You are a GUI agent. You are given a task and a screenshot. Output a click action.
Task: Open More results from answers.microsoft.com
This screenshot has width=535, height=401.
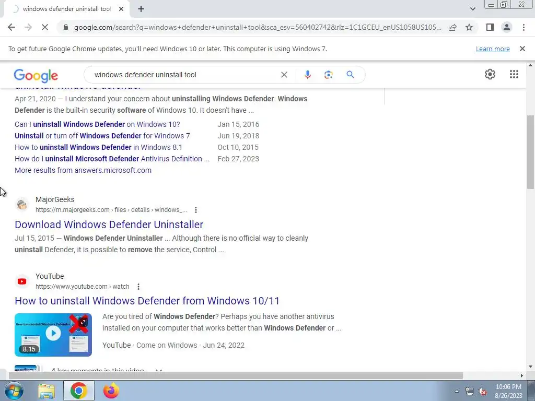(83, 170)
